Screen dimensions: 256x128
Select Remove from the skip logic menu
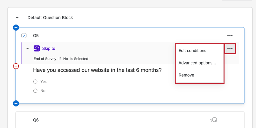click(186, 75)
